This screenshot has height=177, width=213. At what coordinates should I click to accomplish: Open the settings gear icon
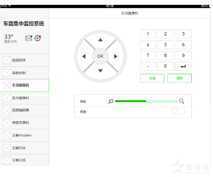(x=37, y=38)
